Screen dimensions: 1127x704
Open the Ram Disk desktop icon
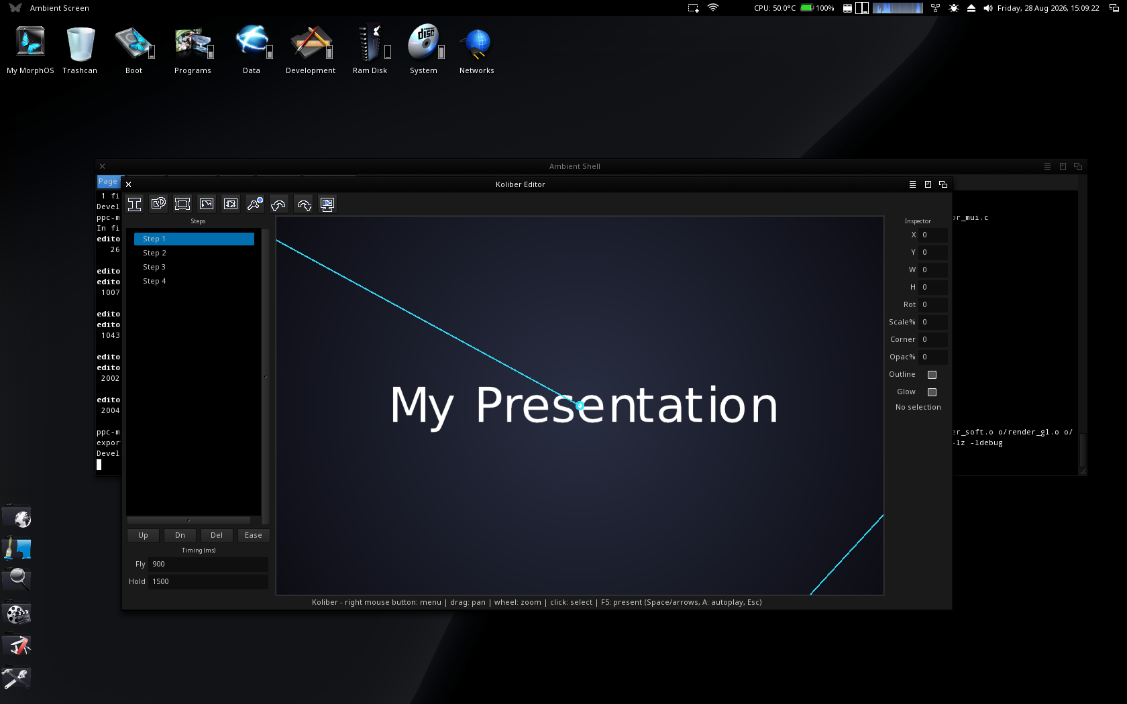coord(370,50)
